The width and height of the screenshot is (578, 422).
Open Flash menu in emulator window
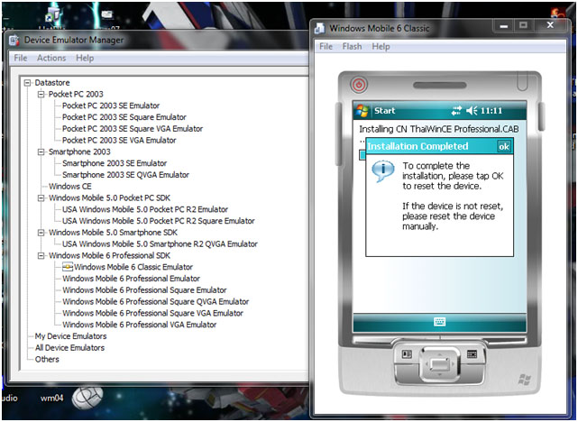coord(352,47)
